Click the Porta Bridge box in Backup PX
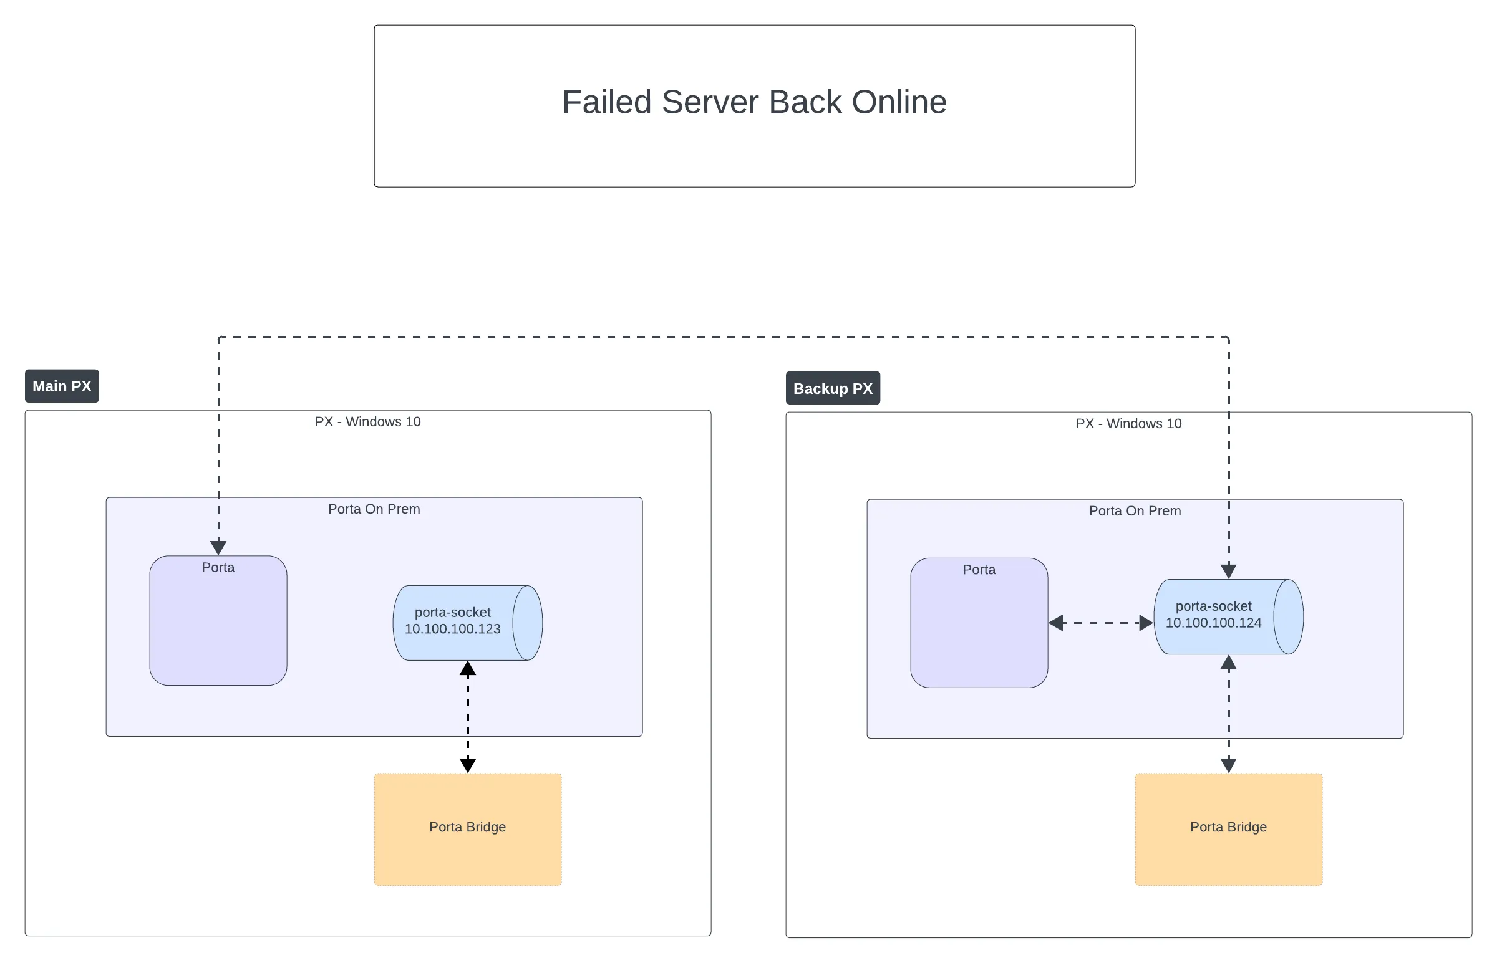The image size is (1497, 963). 1228,829
